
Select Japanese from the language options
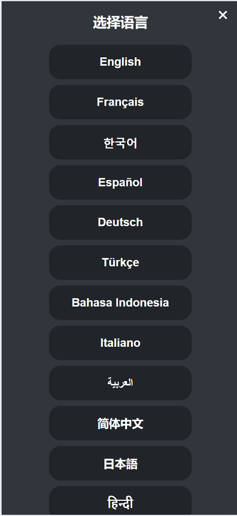(x=120, y=463)
